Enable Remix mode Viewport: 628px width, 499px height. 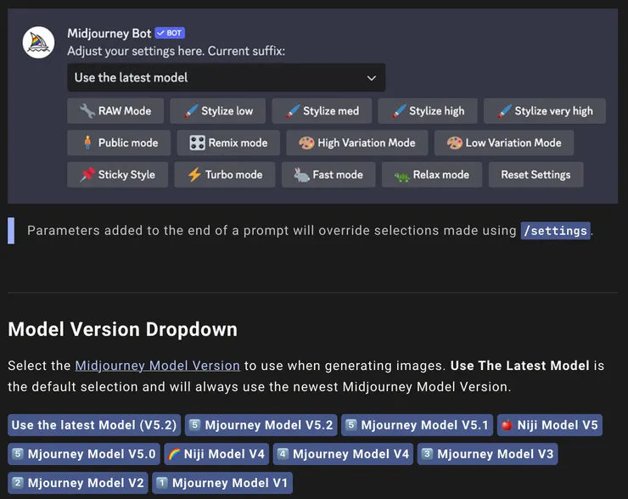[228, 143]
